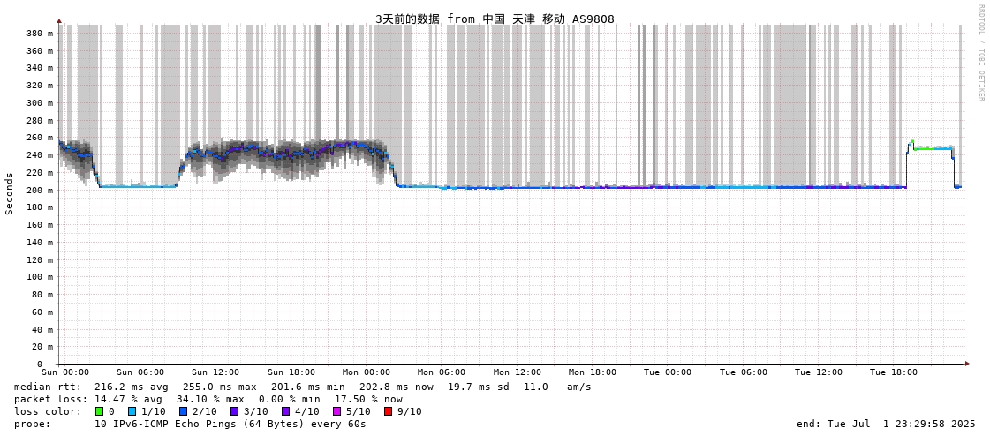Click the 'Mon 00:00' time axis label

pyautogui.click(x=367, y=372)
